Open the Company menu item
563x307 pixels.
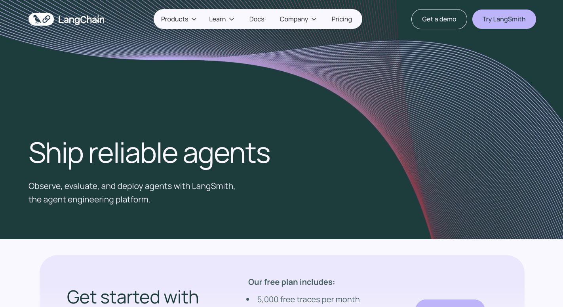pos(294,19)
